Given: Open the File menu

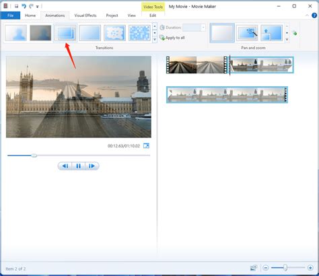Looking at the screenshot, I should pyautogui.click(x=10, y=15).
